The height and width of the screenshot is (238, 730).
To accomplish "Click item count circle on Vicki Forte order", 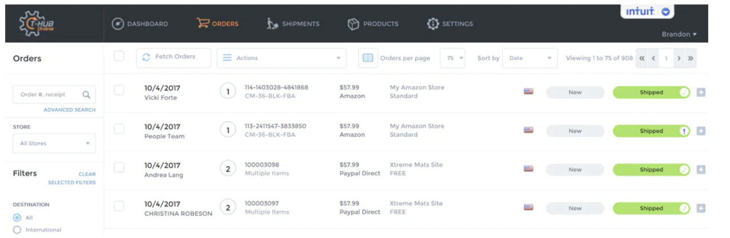I will (x=228, y=92).
